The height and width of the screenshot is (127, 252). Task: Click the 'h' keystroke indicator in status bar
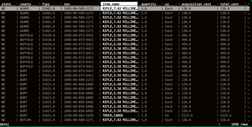[x=219, y=124]
